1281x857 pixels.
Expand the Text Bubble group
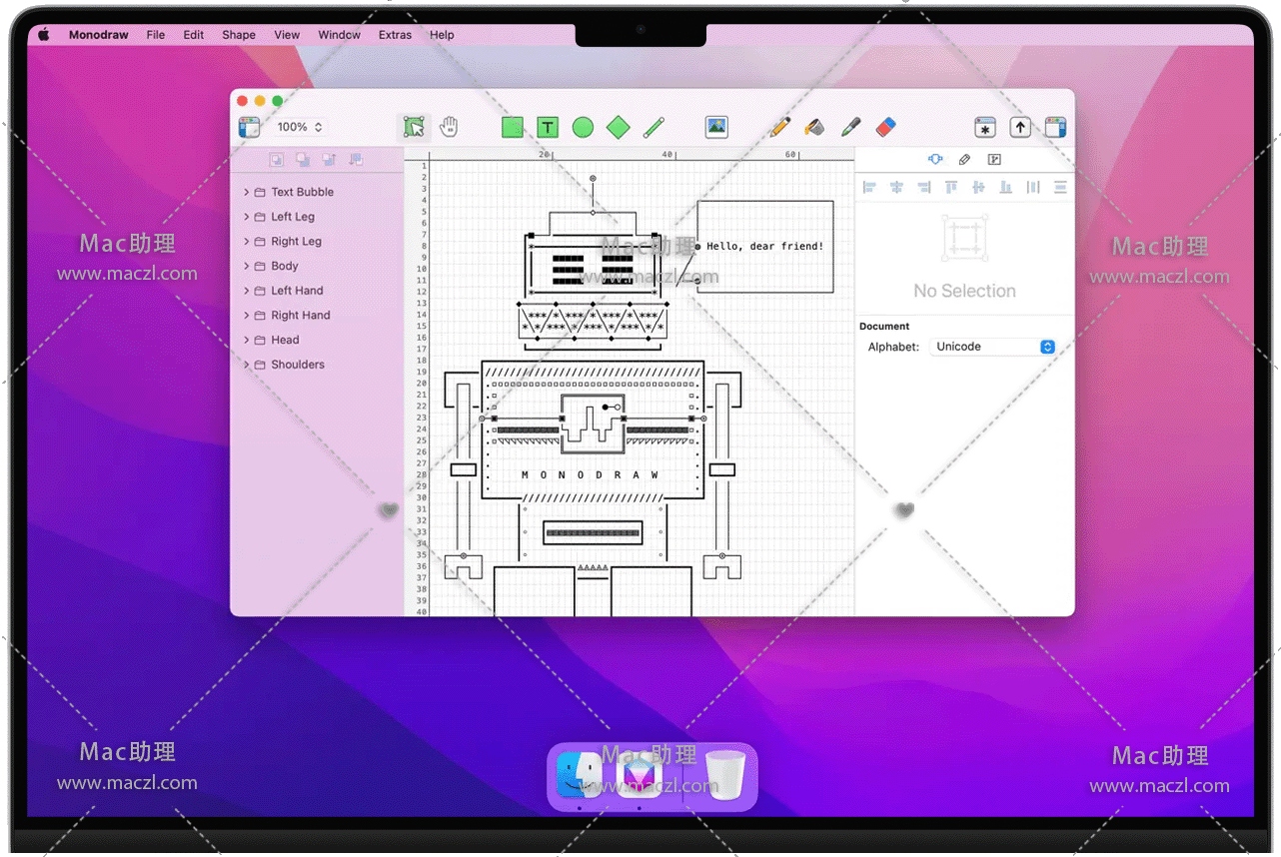pos(247,192)
